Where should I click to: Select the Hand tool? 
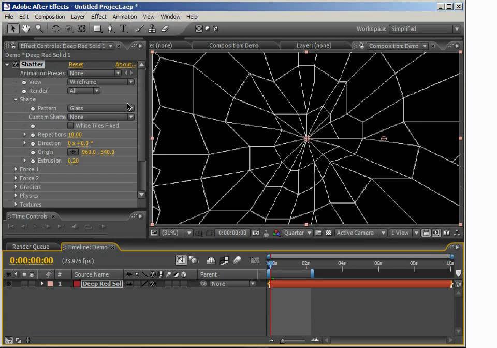[26, 28]
